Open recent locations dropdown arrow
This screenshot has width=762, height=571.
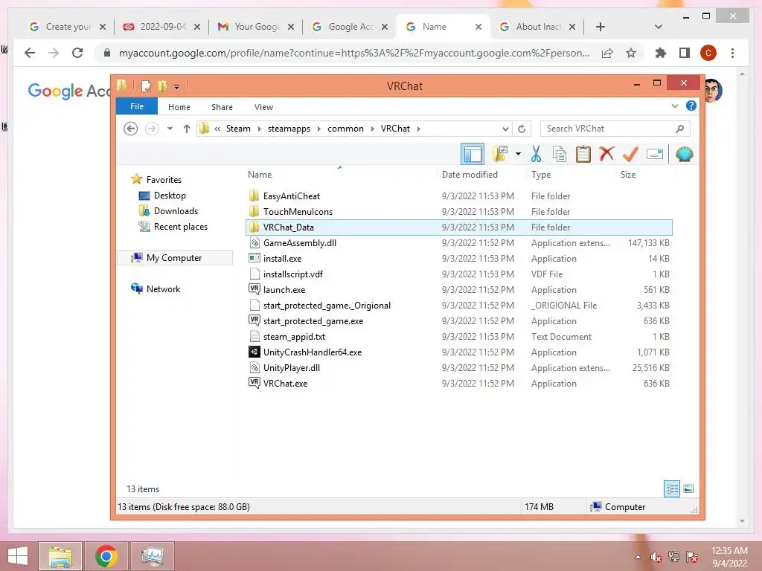(170, 129)
